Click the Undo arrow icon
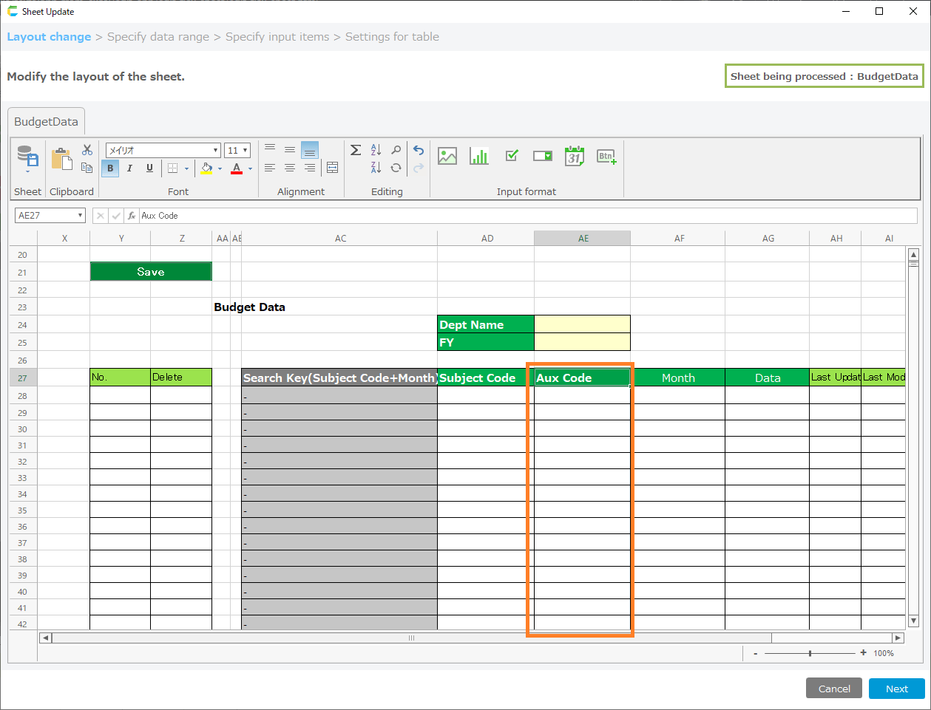 pyautogui.click(x=419, y=150)
